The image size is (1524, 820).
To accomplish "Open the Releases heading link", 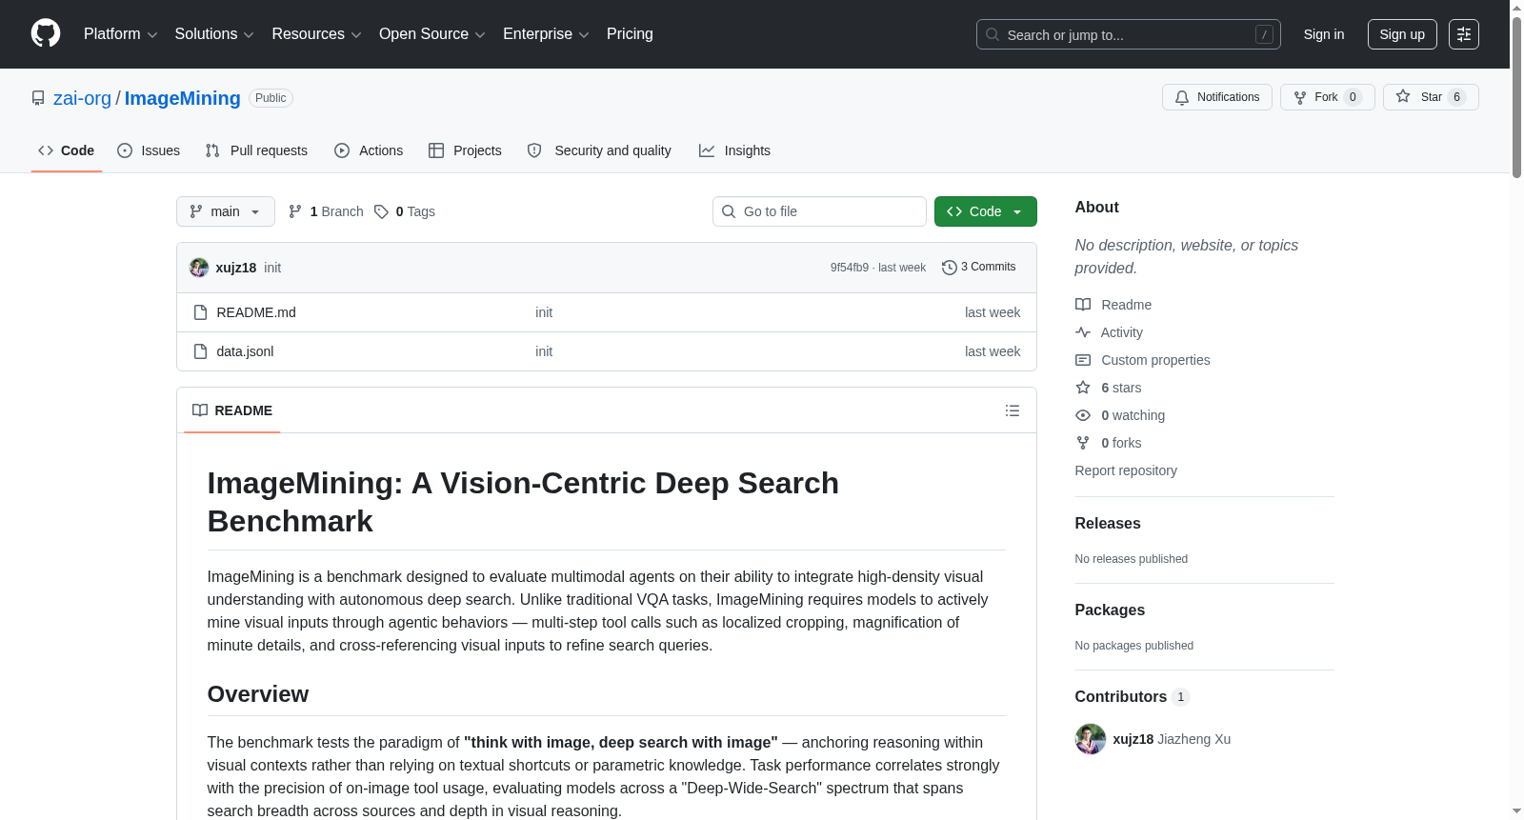I will (x=1108, y=524).
